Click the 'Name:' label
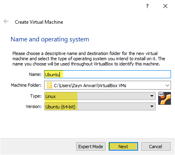 (x=35, y=74)
